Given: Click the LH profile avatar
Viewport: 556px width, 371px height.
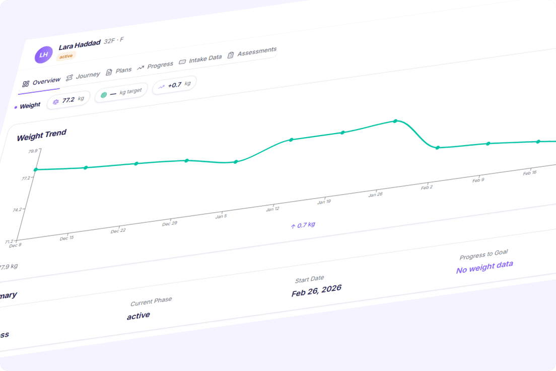Looking at the screenshot, I should click(x=44, y=54).
